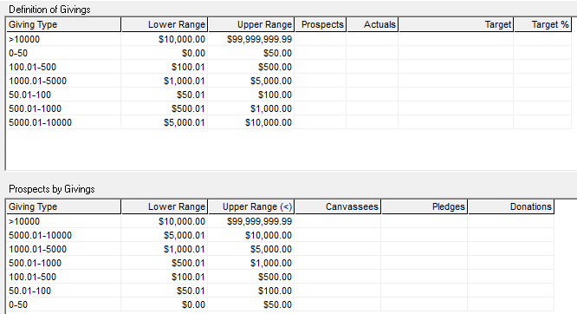Select >10000 row in Prospects by Givings
Image resolution: width=577 pixels, height=314 pixels.
[x=281, y=221]
